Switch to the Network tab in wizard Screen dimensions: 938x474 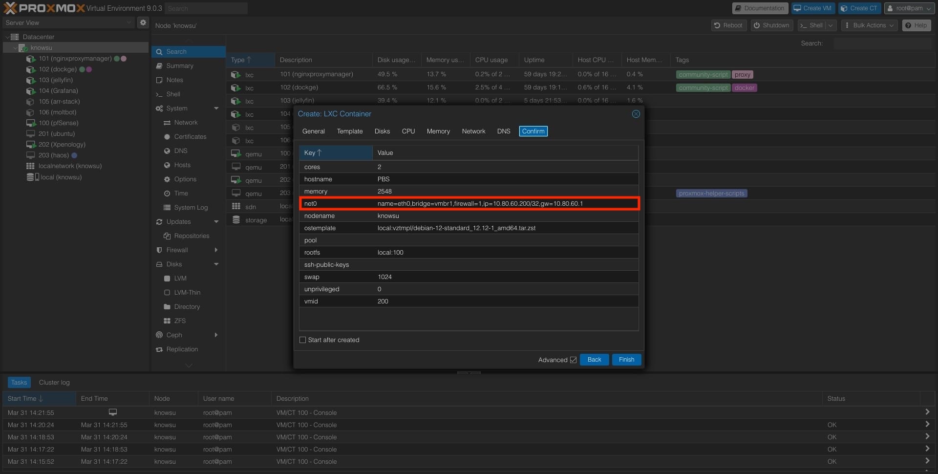[473, 131]
